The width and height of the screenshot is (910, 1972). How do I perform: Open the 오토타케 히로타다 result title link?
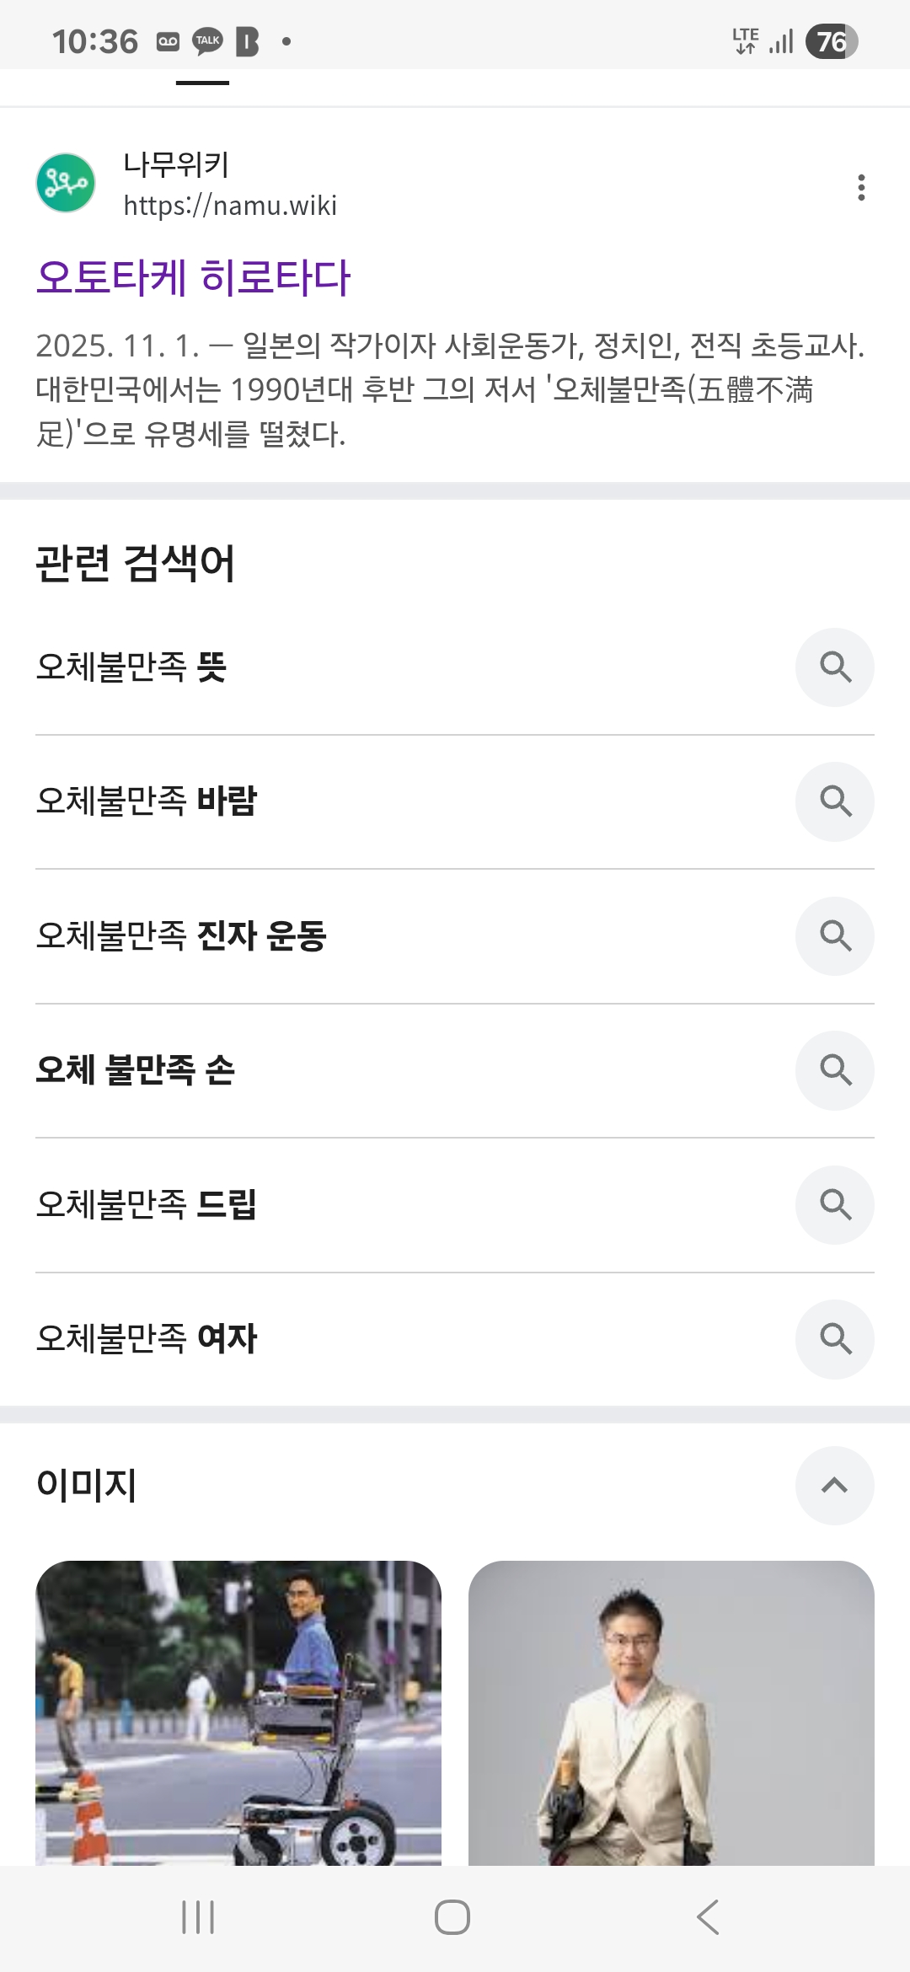[193, 278]
